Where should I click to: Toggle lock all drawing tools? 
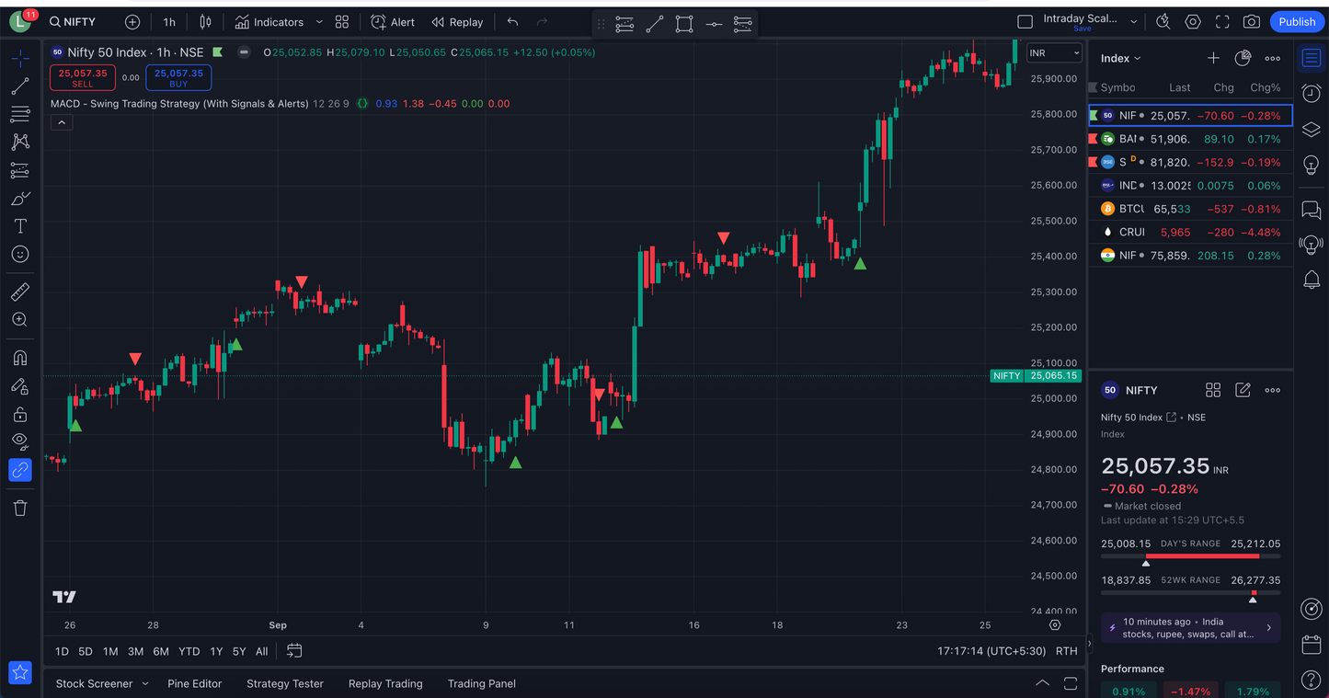[x=20, y=414]
